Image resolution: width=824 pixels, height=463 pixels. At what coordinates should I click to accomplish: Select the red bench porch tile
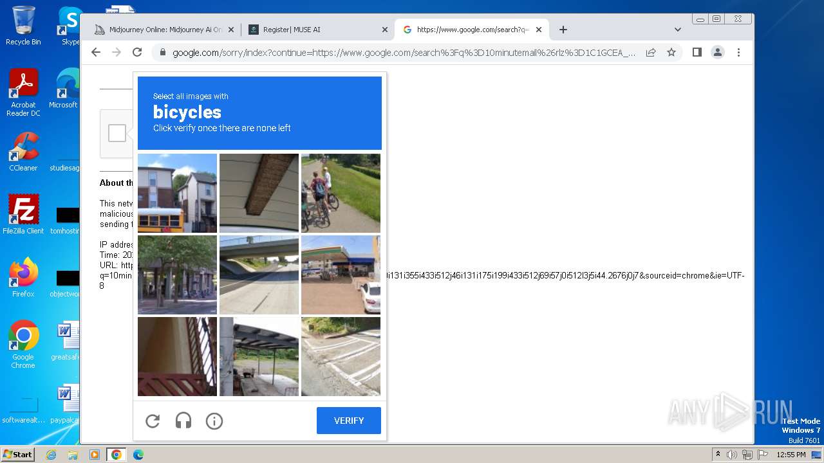click(x=177, y=356)
